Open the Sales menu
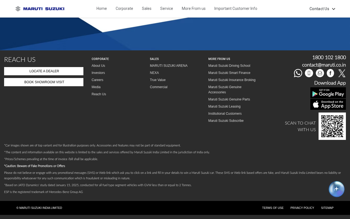 coord(147,8)
